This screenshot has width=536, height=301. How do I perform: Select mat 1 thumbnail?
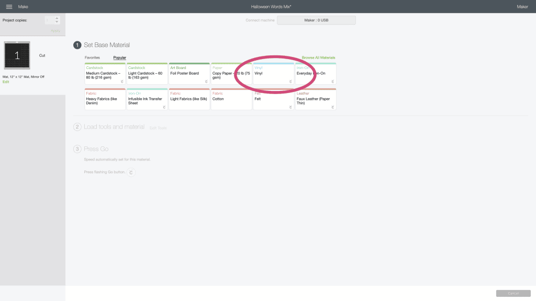(x=17, y=55)
